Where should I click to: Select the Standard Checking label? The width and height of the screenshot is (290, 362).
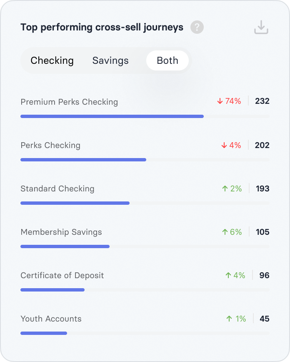tap(57, 189)
